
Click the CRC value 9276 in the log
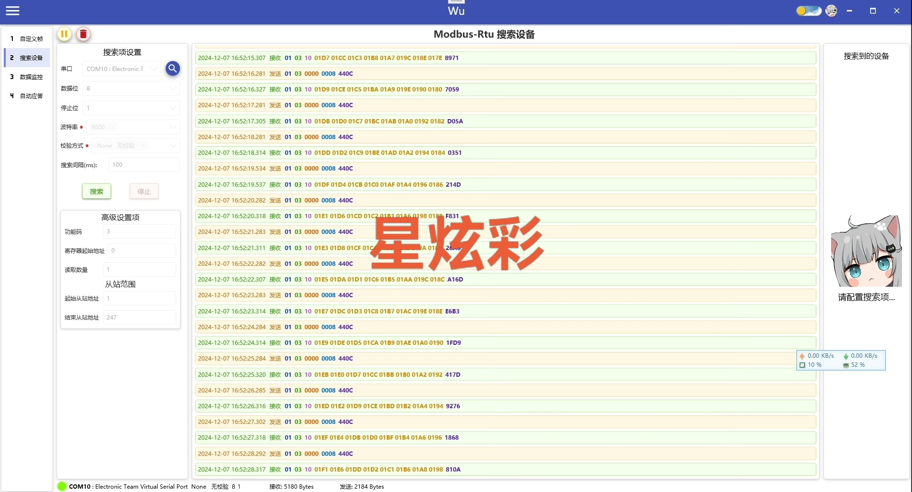[x=453, y=406]
